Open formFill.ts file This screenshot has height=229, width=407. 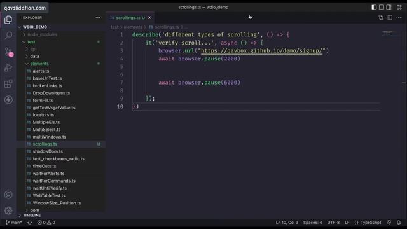click(x=43, y=101)
